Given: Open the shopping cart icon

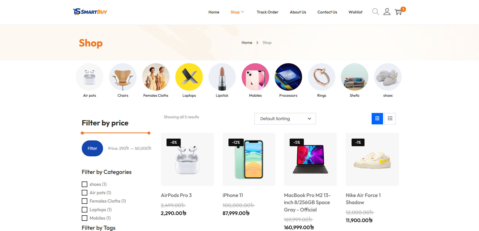Looking at the screenshot, I should tap(398, 12).
